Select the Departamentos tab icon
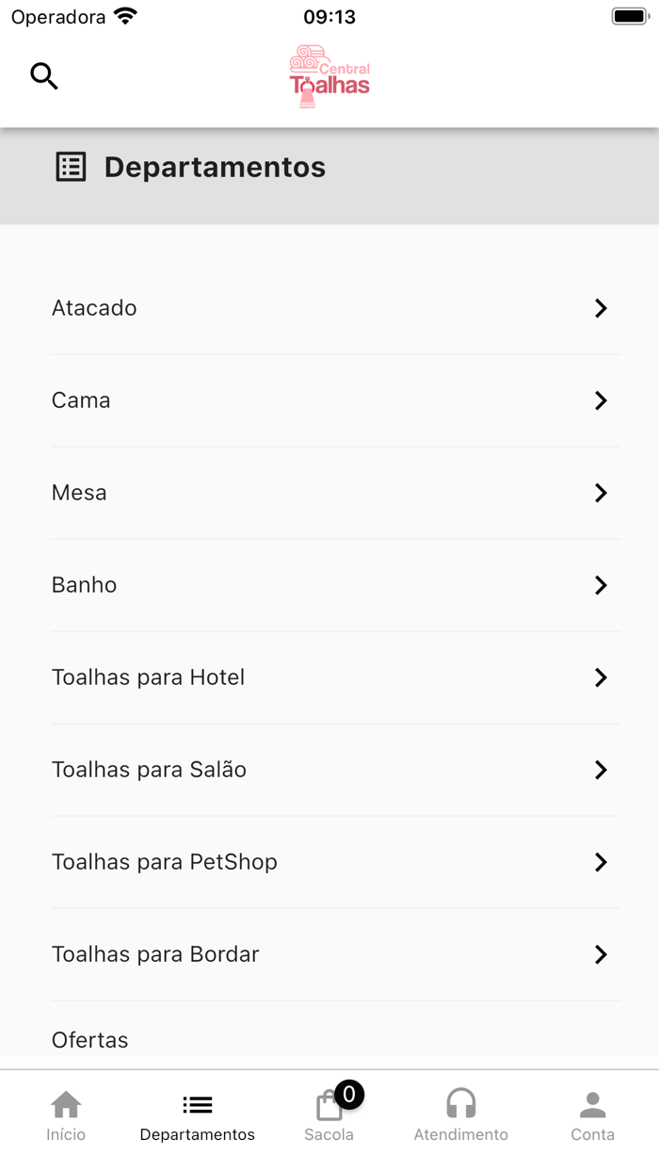 click(198, 1104)
